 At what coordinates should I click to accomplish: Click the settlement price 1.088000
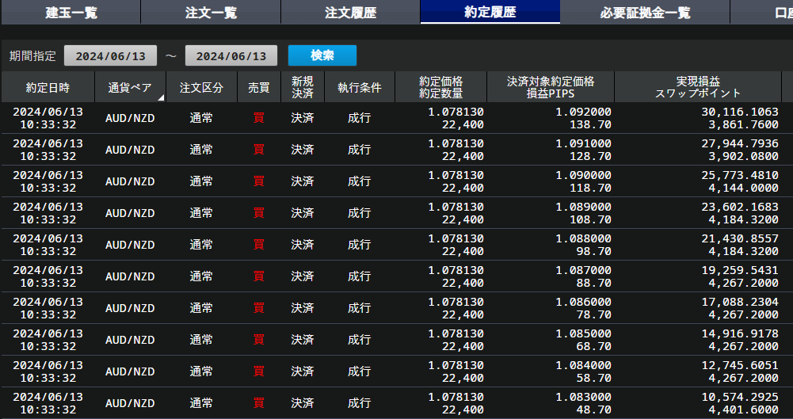(583, 238)
